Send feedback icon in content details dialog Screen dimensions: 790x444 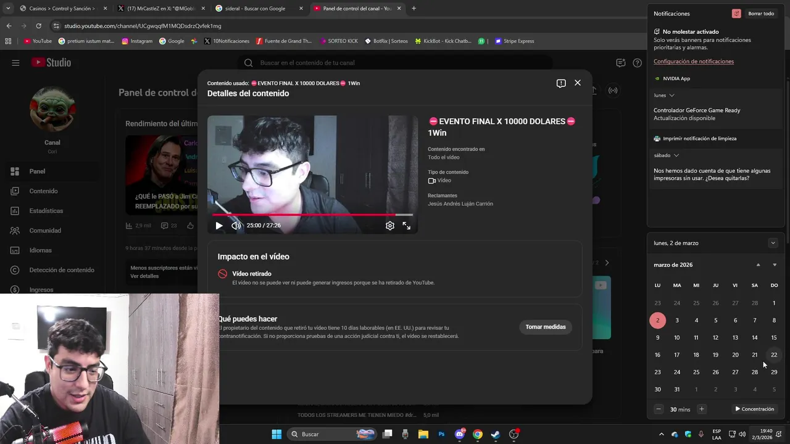coord(561,83)
